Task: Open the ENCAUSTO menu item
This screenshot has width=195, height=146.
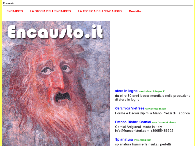Action: point(15,11)
